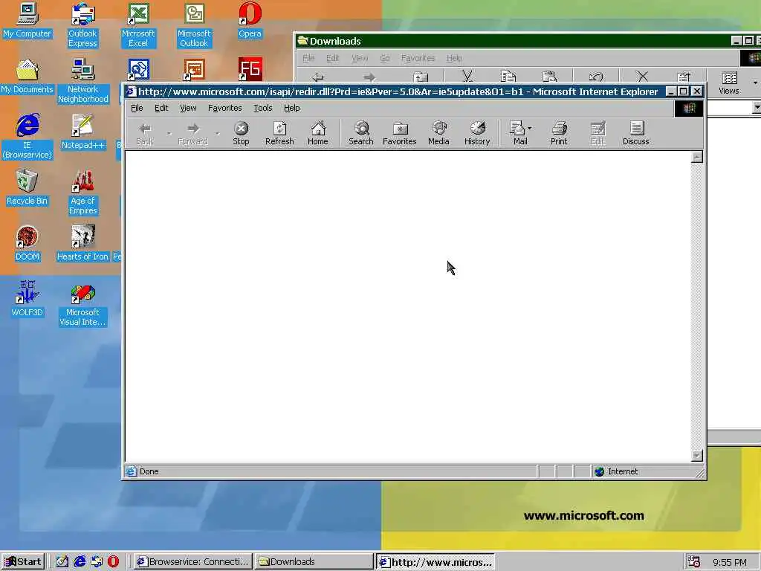
Task: Switch to the Downloads taskbar button
Action: tap(314, 562)
